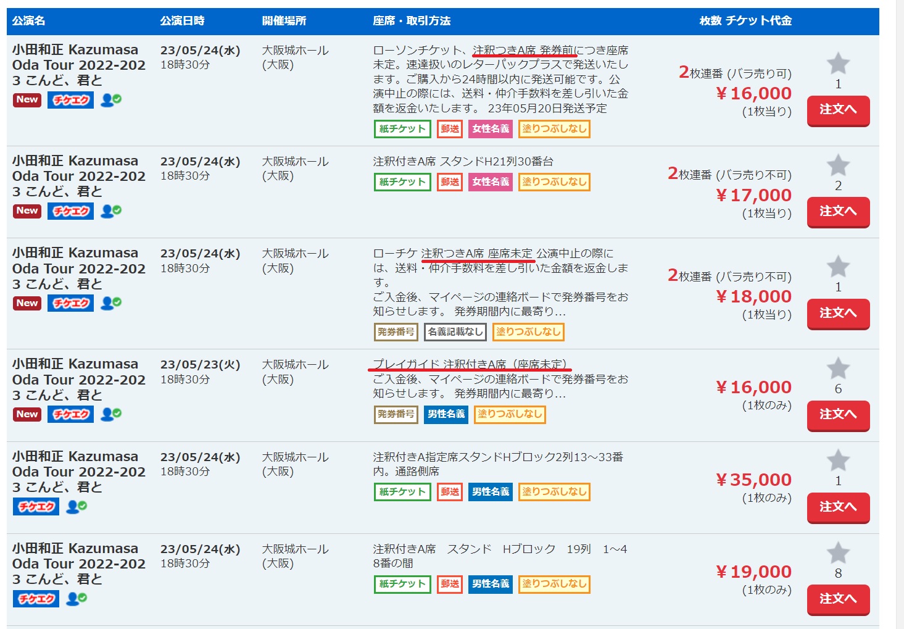This screenshot has width=904, height=629.
Task: Click verified user icon in ¥17,000 row
Action: pyautogui.click(x=111, y=211)
